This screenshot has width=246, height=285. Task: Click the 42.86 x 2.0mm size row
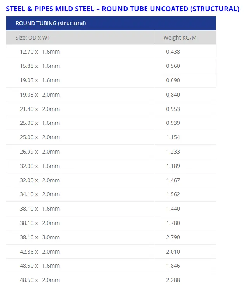point(111,252)
